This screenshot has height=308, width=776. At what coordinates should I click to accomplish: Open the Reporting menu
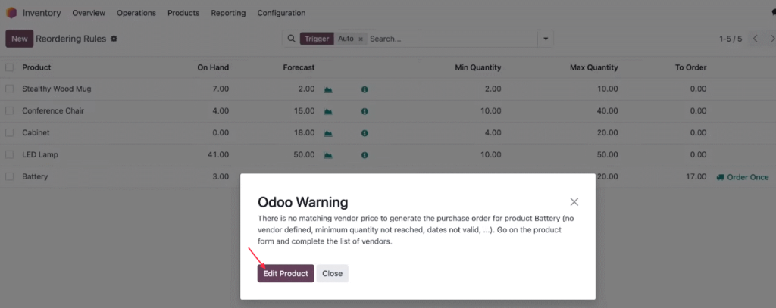pyautogui.click(x=228, y=13)
